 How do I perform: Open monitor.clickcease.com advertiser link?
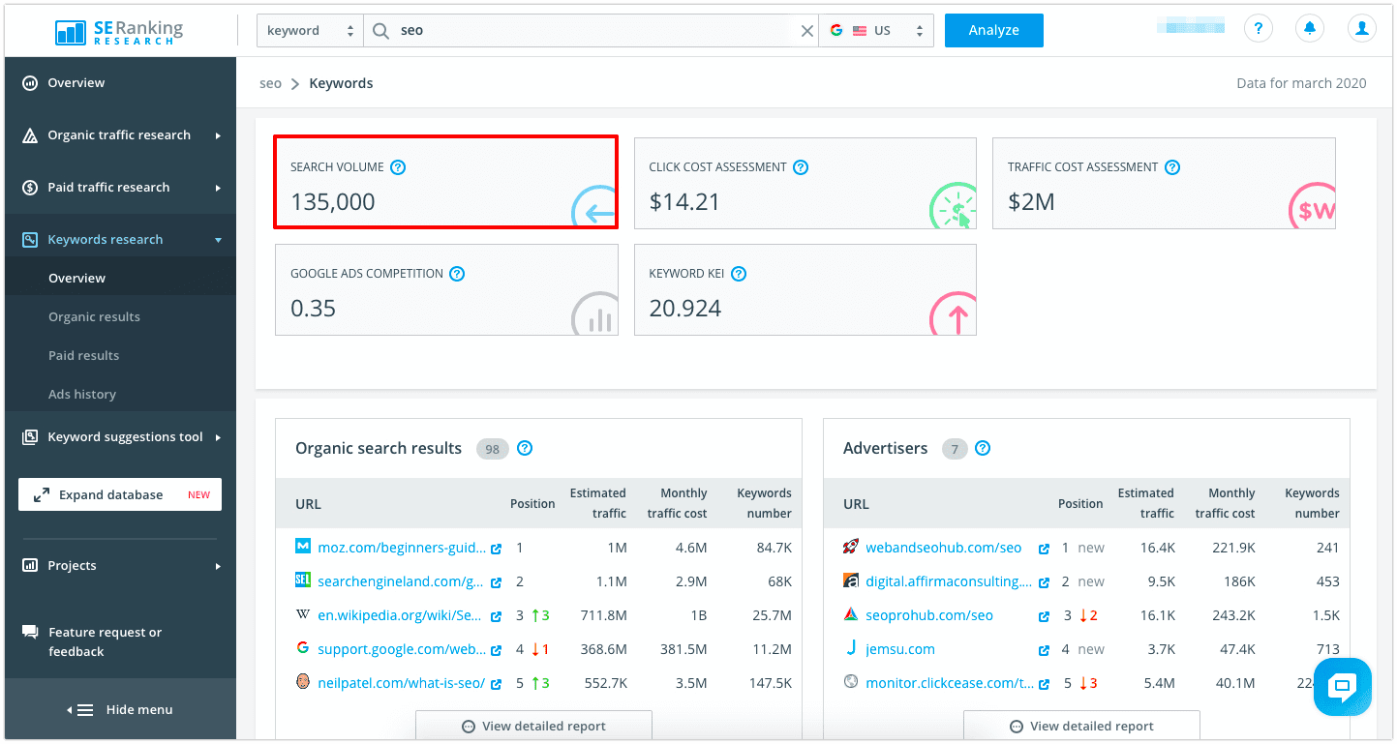950,683
